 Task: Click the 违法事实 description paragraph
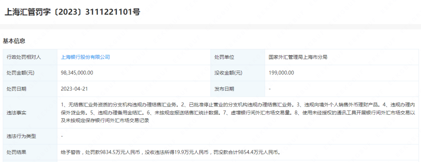238,112
